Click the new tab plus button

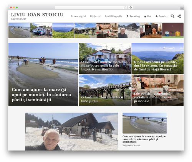point(182,8)
